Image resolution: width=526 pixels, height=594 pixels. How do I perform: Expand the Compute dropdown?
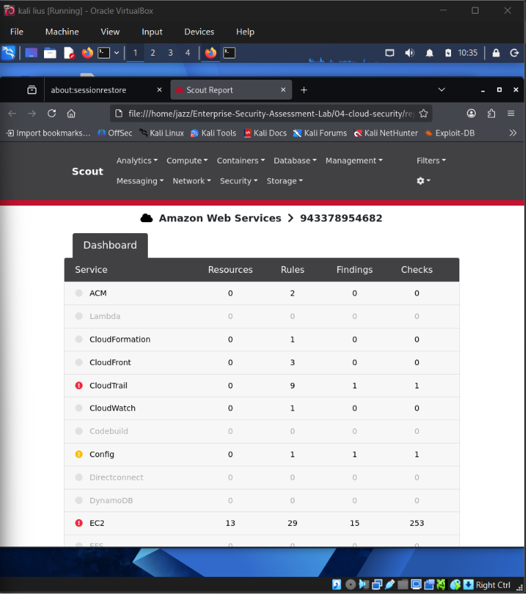pos(187,161)
